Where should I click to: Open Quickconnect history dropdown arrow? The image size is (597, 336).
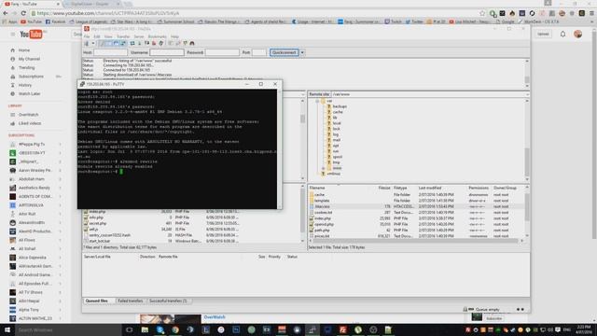coord(302,52)
